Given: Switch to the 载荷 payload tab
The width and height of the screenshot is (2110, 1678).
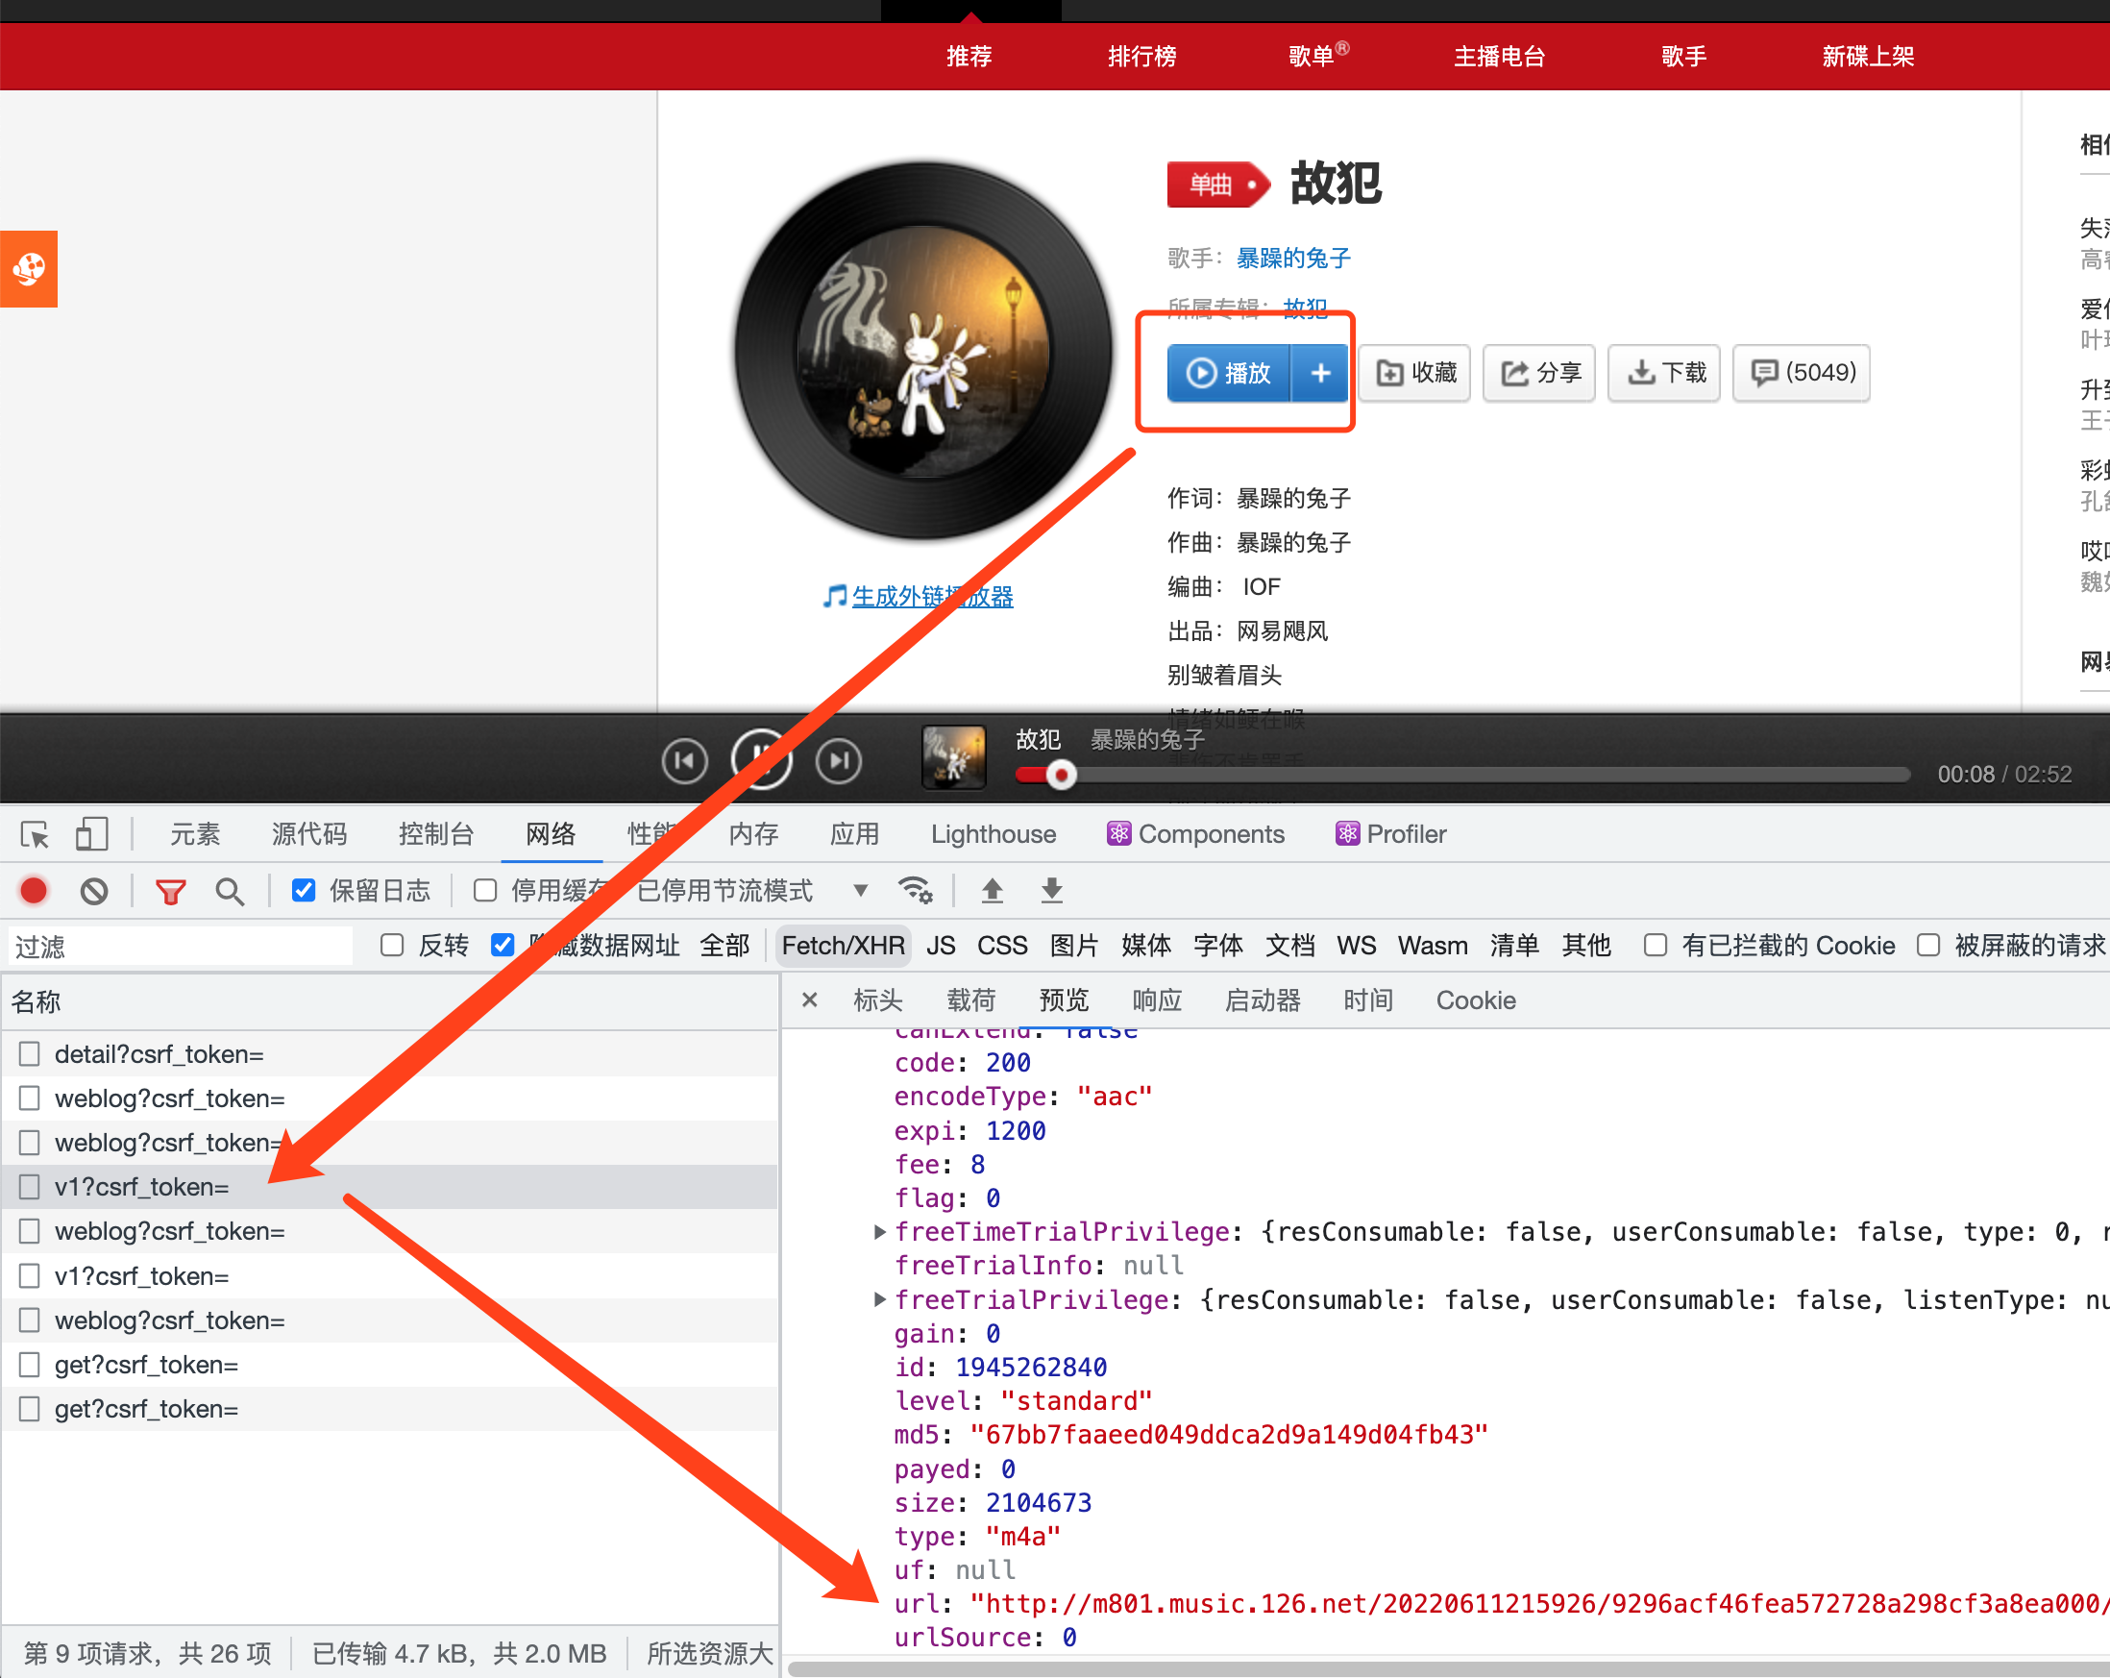Looking at the screenshot, I should (x=970, y=999).
